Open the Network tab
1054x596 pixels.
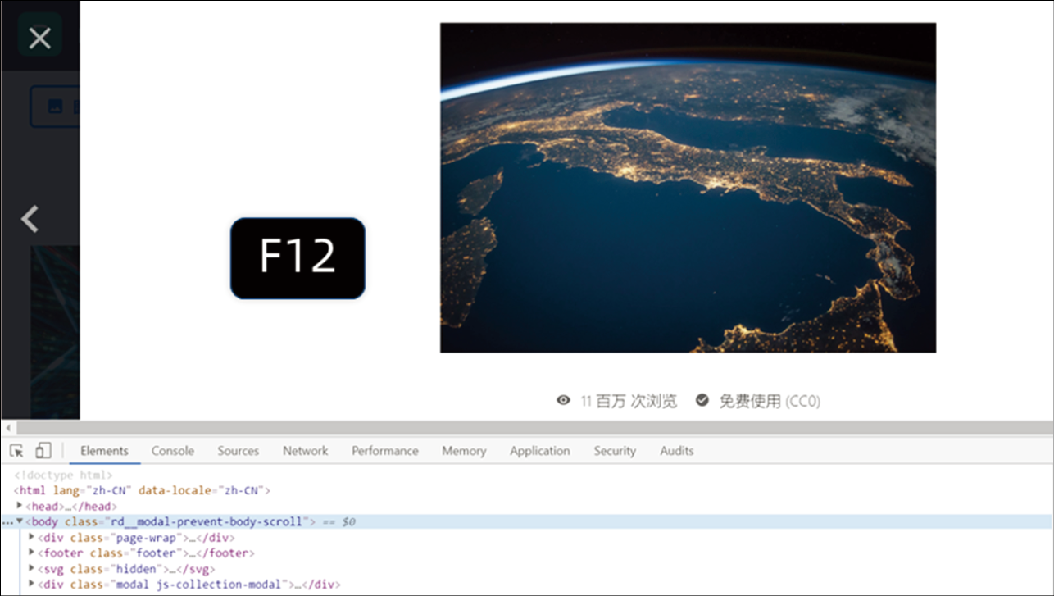pyautogui.click(x=305, y=451)
